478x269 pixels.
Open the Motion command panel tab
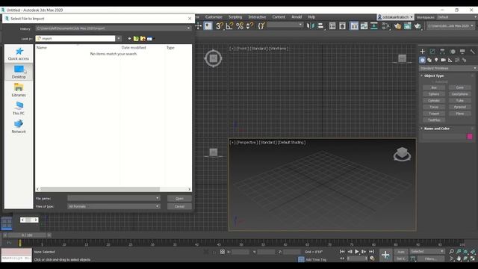pos(453,52)
